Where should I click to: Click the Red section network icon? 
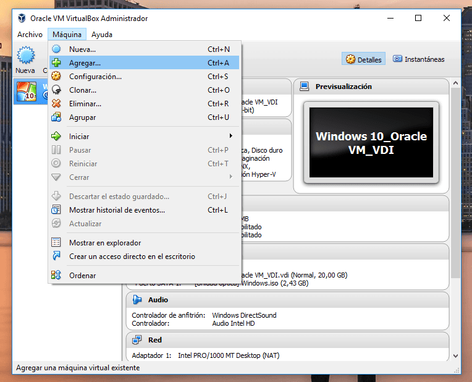pos(137,339)
